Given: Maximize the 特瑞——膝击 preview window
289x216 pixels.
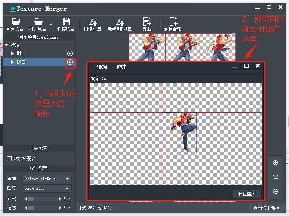Looking at the screenshot, I should [x=246, y=66].
